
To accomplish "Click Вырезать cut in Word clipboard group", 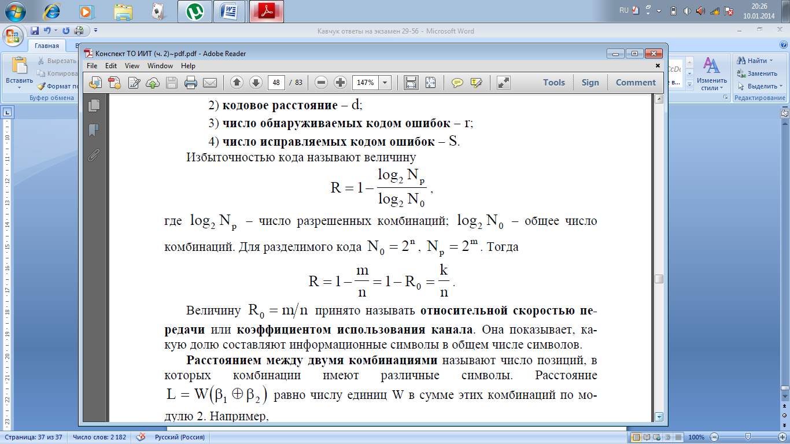I will point(58,61).
